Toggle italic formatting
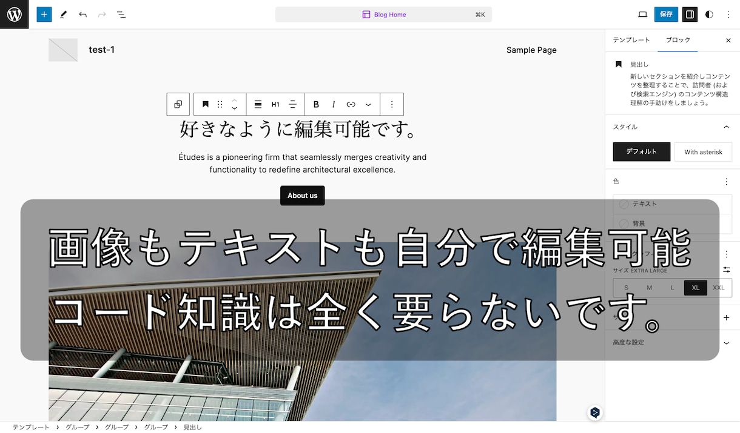740x433 pixels. [x=334, y=104]
